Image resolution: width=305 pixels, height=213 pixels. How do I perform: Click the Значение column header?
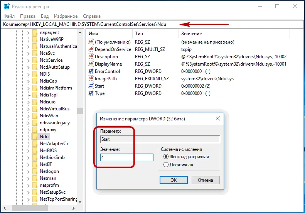[234, 34]
